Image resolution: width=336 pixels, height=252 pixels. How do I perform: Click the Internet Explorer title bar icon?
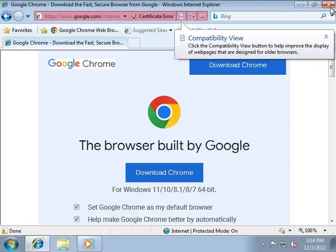[4, 4]
